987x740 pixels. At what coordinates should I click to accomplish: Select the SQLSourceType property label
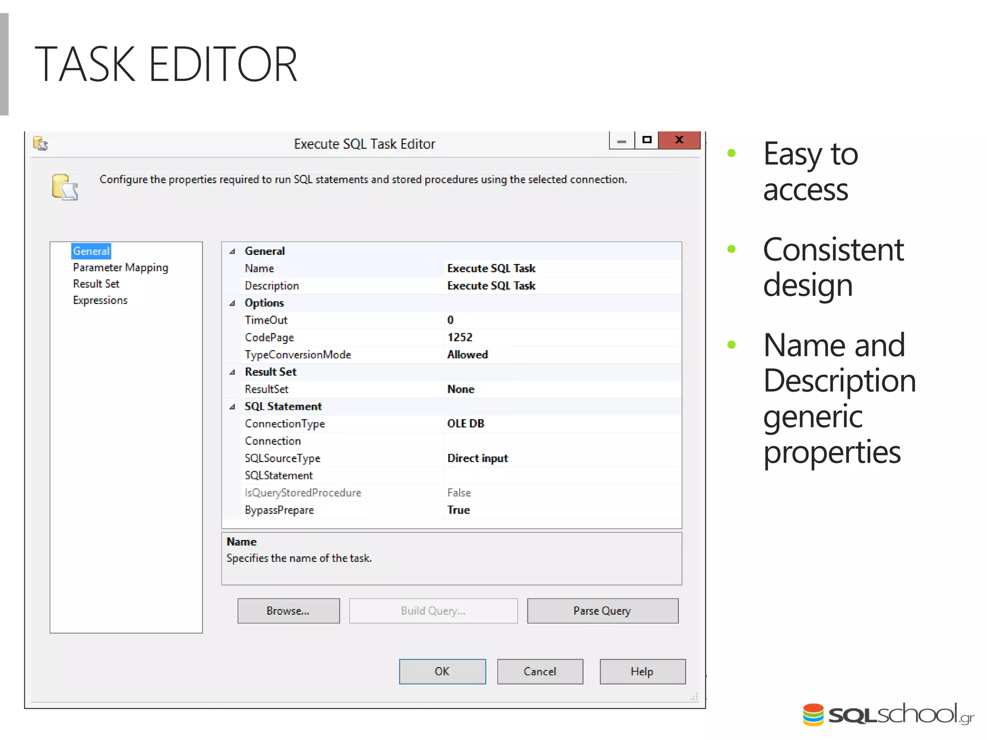click(x=282, y=458)
